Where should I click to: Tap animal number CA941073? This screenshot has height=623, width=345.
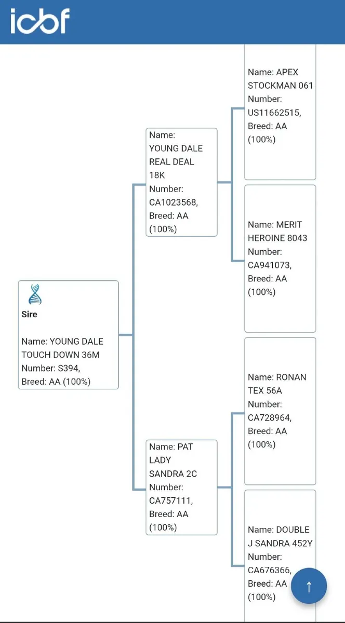pos(270,265)
